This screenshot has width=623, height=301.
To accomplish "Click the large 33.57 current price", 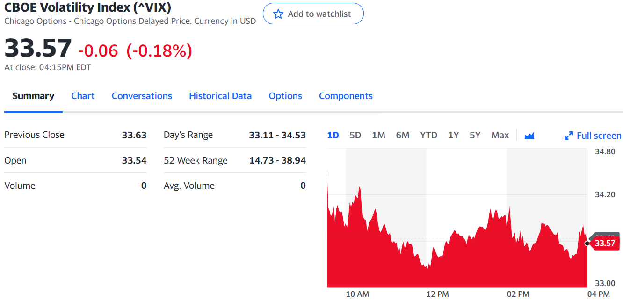I will point(38,48).
